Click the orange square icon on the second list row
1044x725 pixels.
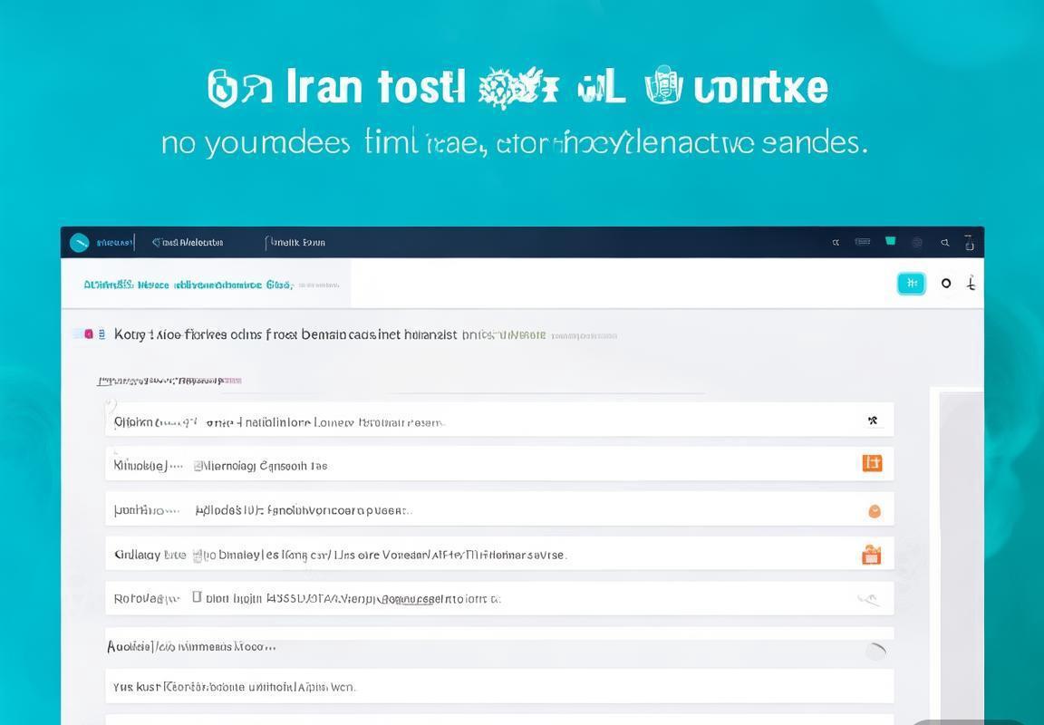872,463
